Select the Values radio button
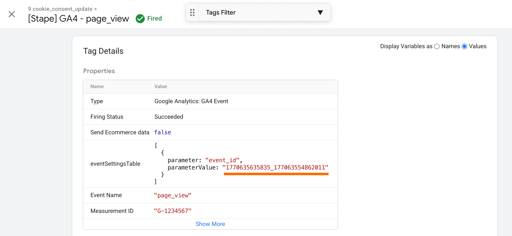 pyautogui.click(x=465, y=46)
